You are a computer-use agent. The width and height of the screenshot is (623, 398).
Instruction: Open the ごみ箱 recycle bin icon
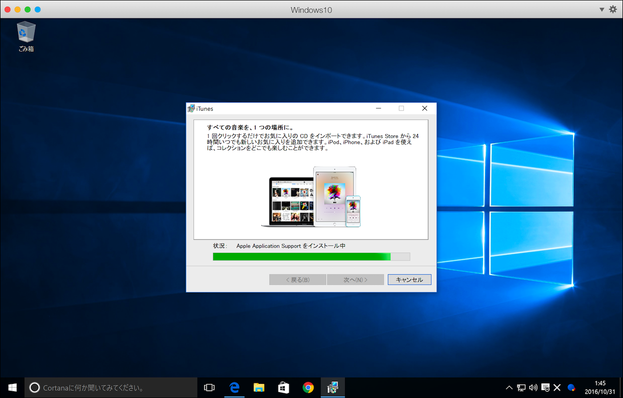coord(26,36)
